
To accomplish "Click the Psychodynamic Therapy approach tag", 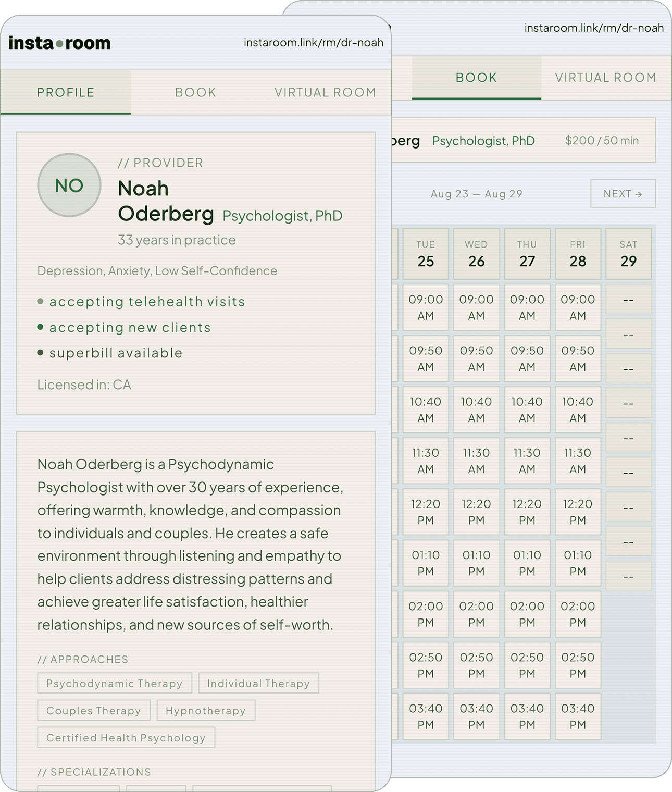I will pyautogui.click(x=115, y=683).
